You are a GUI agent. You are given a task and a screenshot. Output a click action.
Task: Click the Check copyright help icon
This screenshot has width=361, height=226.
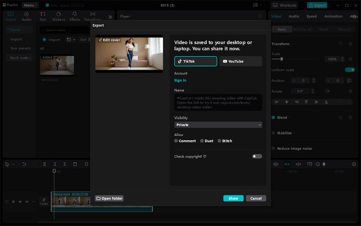tap(205, 156)
